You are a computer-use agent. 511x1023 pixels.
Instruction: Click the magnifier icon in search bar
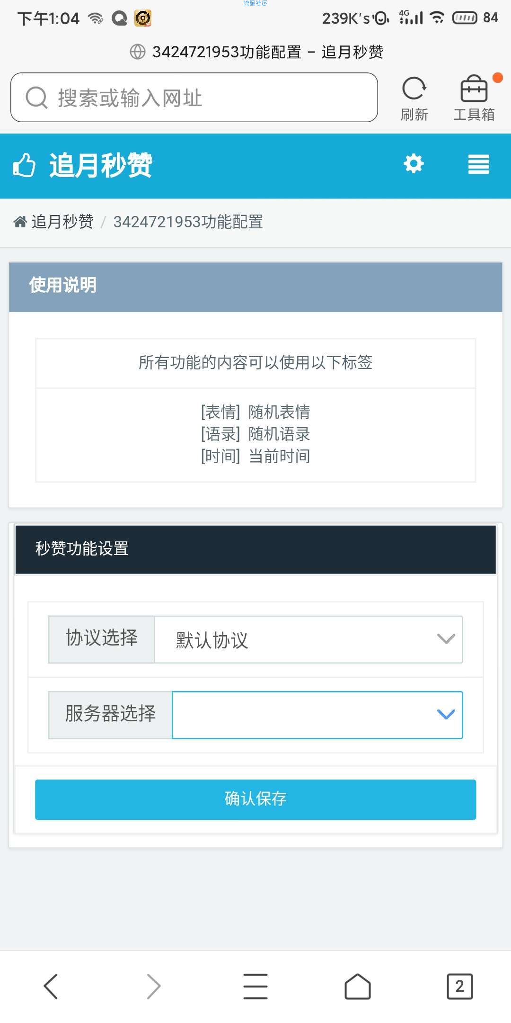pyautogui.click(x=36, y=98)
